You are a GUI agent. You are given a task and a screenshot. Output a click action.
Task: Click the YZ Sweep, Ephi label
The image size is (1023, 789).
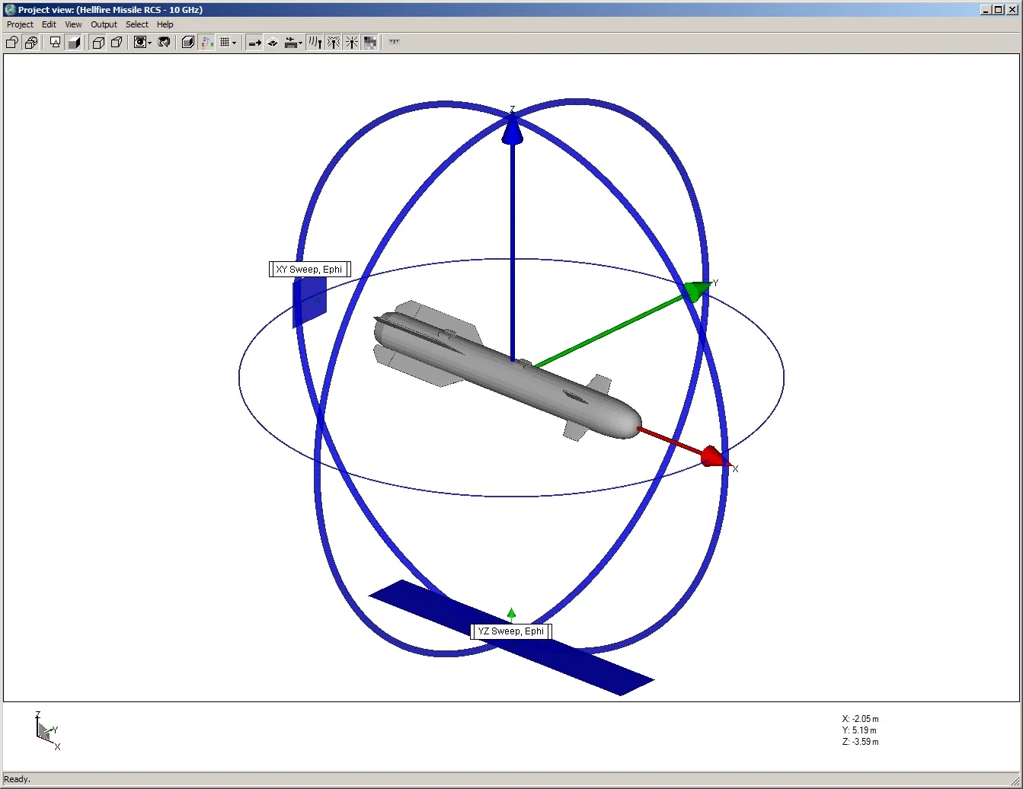click(511, 631)
